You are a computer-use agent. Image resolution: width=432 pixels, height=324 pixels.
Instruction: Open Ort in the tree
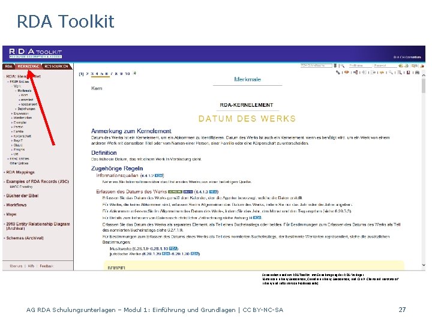point(16,154)
